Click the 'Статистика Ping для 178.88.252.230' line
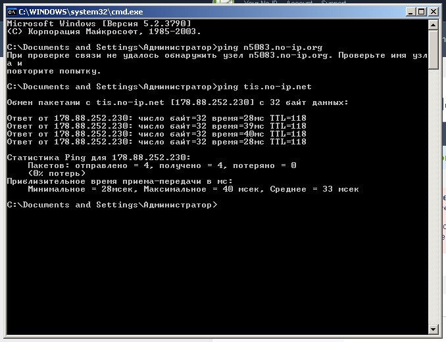This screenshot has width=446, height=342. pos(99,158)
